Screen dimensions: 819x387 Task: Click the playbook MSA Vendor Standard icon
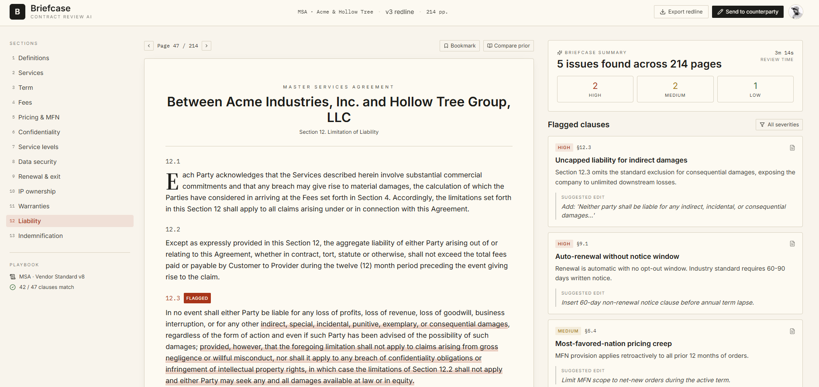coord(13,277)
